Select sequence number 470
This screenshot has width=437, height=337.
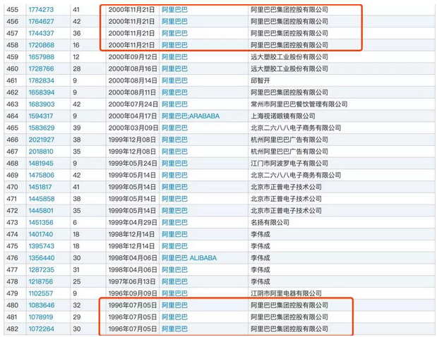12,187
